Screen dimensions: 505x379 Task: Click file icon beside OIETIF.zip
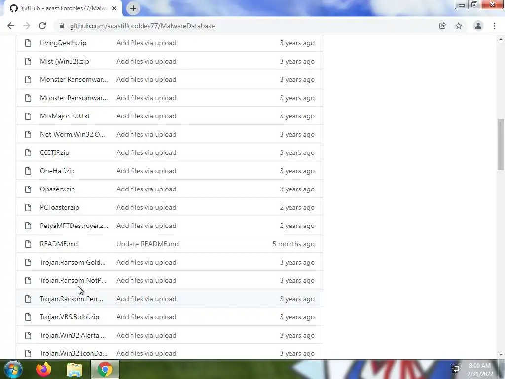tap(28, 153)
